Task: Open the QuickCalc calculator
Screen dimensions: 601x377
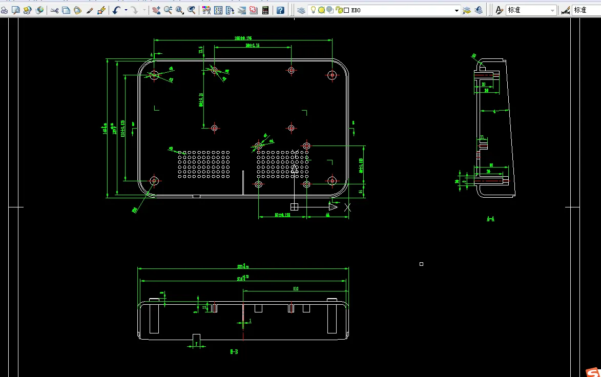Action: [265, 10]
